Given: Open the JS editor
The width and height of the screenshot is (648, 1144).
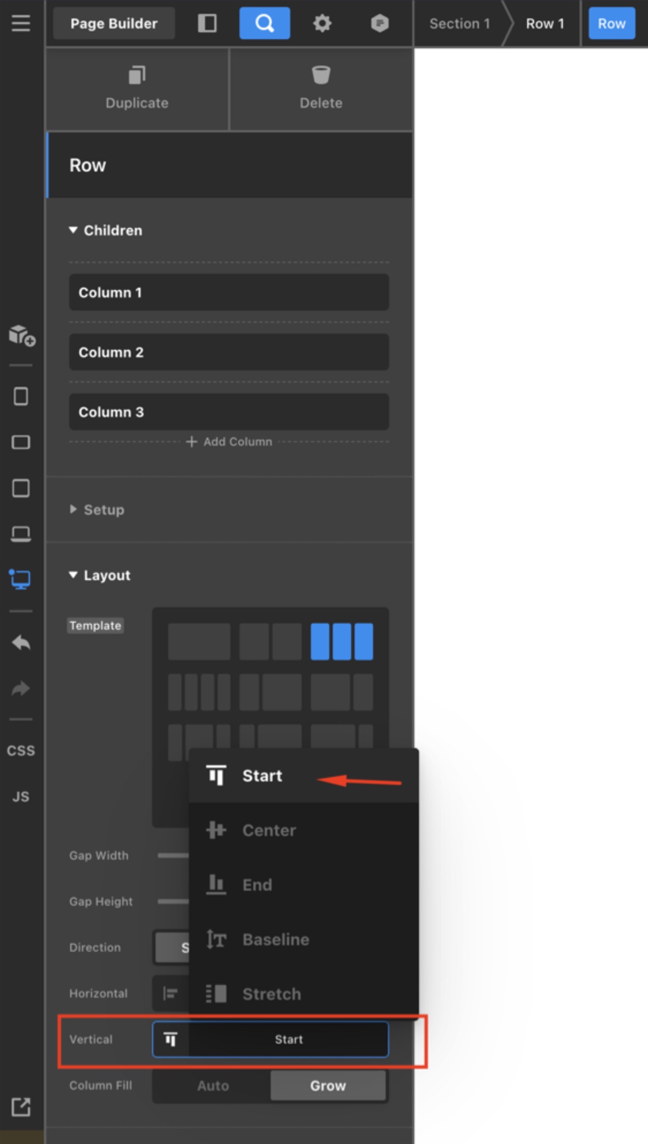Looking at the screenshot, I should click(21, 796).
